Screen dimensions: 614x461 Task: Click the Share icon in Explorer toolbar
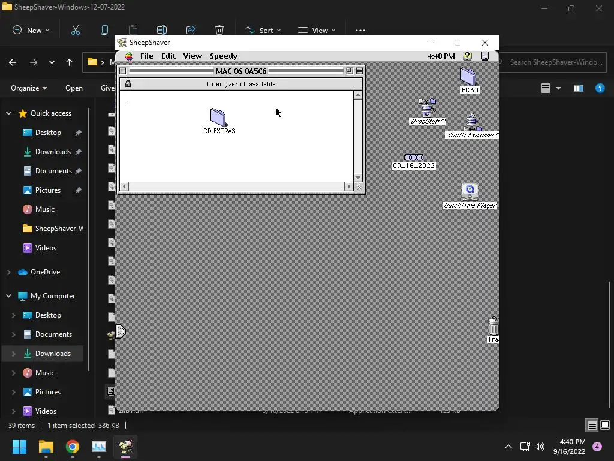pos(191,30)
